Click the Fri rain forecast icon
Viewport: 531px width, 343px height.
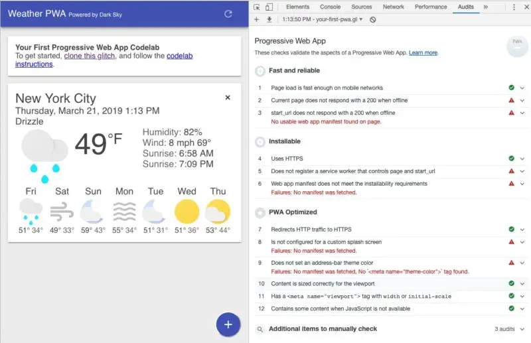pos(31,212)
